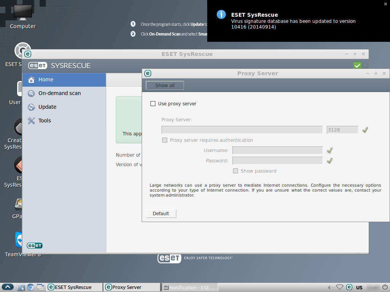Image resolution: width=390 pixels, height=292 pixels.
Task: Launch the TeamViewer desktop shortcut
Action: pyautogui.click(x=22, y=243)
